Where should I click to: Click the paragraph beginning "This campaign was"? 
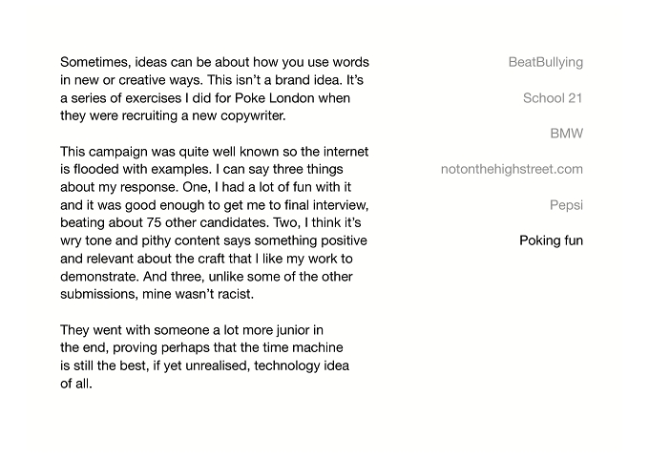coord(215,222)
